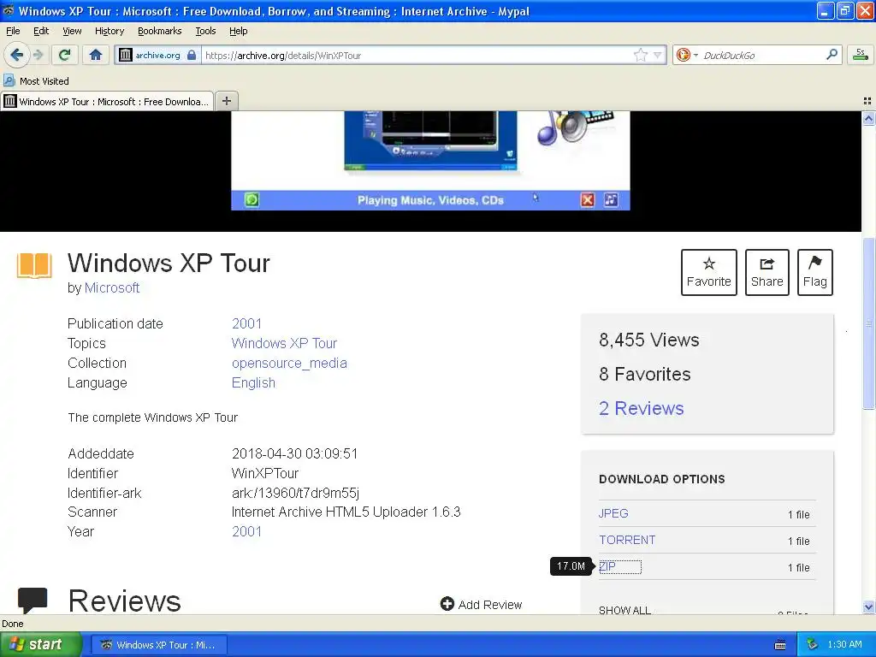Download the TORRENT file option
Image resolution: width=876 pixels, height=657 pixels.
[x=627, y=541]
